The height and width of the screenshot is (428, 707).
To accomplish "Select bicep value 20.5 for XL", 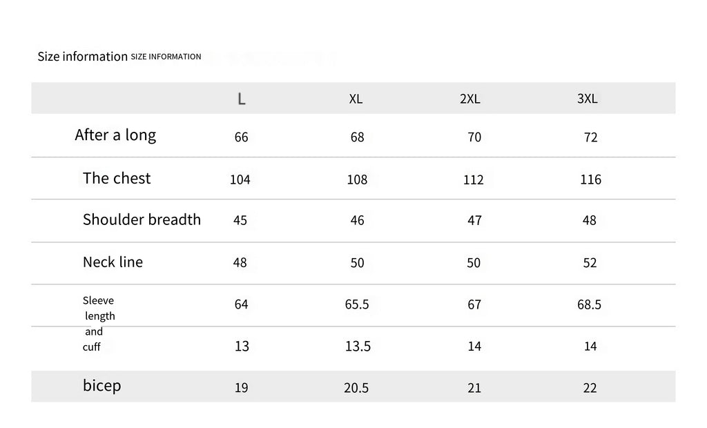I will [356, 388].
